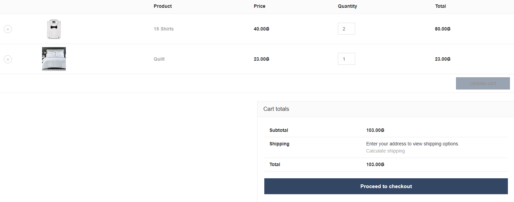Image resolution: width=514 pixels, height=202 pixels.
Task: Click the Subtotal label in Cart totals
Action: [279, 130]
